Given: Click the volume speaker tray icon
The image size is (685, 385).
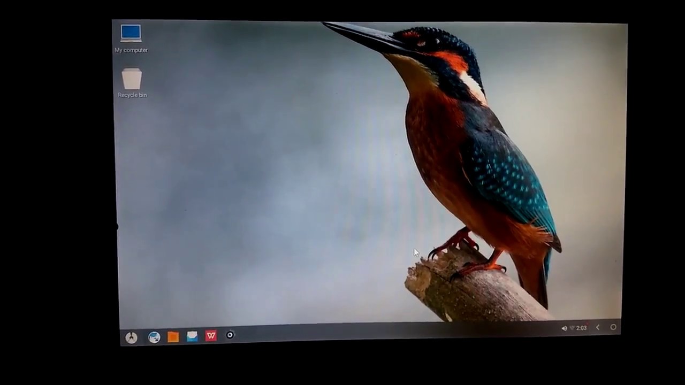Looking at the screenshot, I should tap(564, 328).
